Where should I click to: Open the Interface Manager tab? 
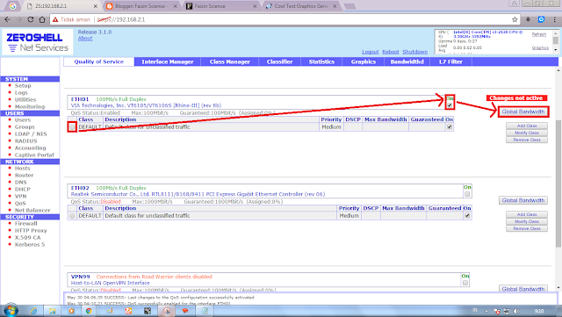[168, 61]
